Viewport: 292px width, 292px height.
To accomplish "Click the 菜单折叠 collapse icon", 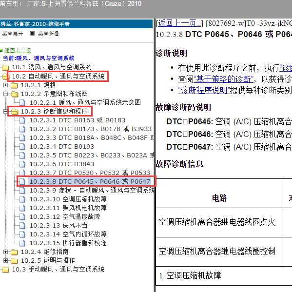I will click(32, 34).
